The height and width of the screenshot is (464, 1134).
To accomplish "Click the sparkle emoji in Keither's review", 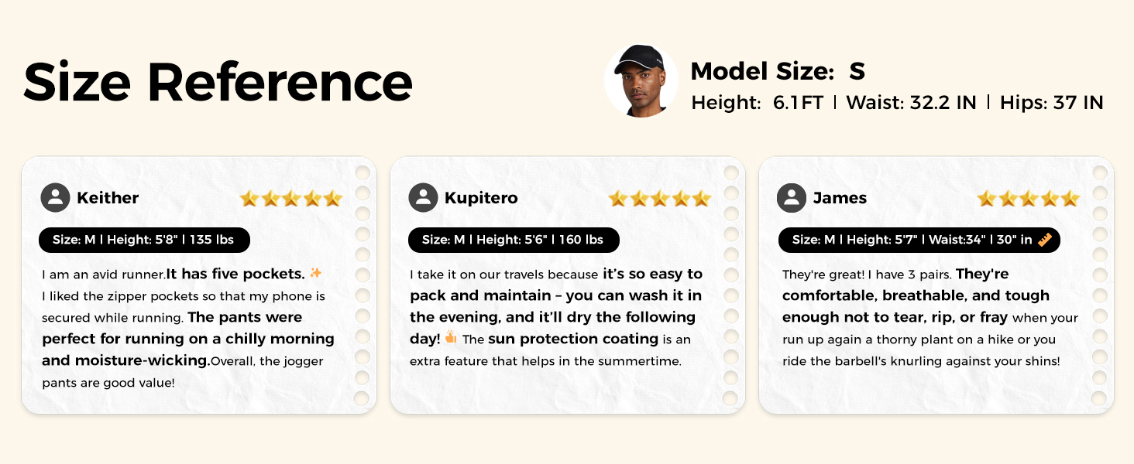I will (x=315, y=273).
